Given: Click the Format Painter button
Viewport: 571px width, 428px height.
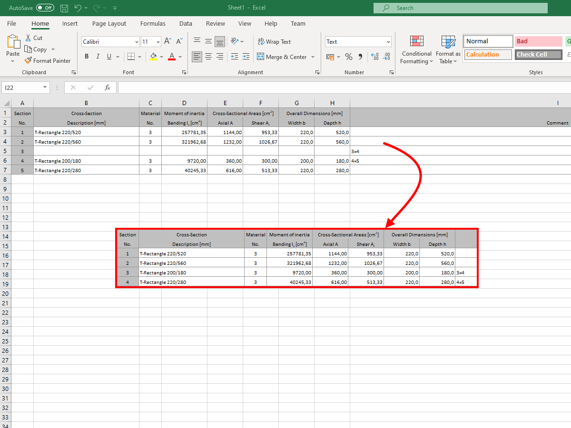Looking at the screenshot, I should [x=48, y=61].
